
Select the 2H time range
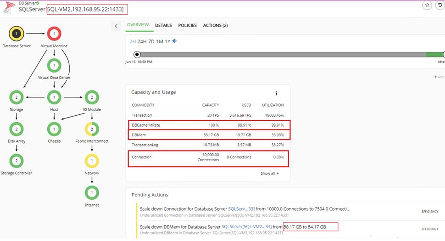coord(133,41)
